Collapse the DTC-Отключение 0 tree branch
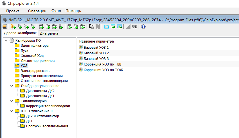This screenshot has height=138, width=239. [12, 111]
